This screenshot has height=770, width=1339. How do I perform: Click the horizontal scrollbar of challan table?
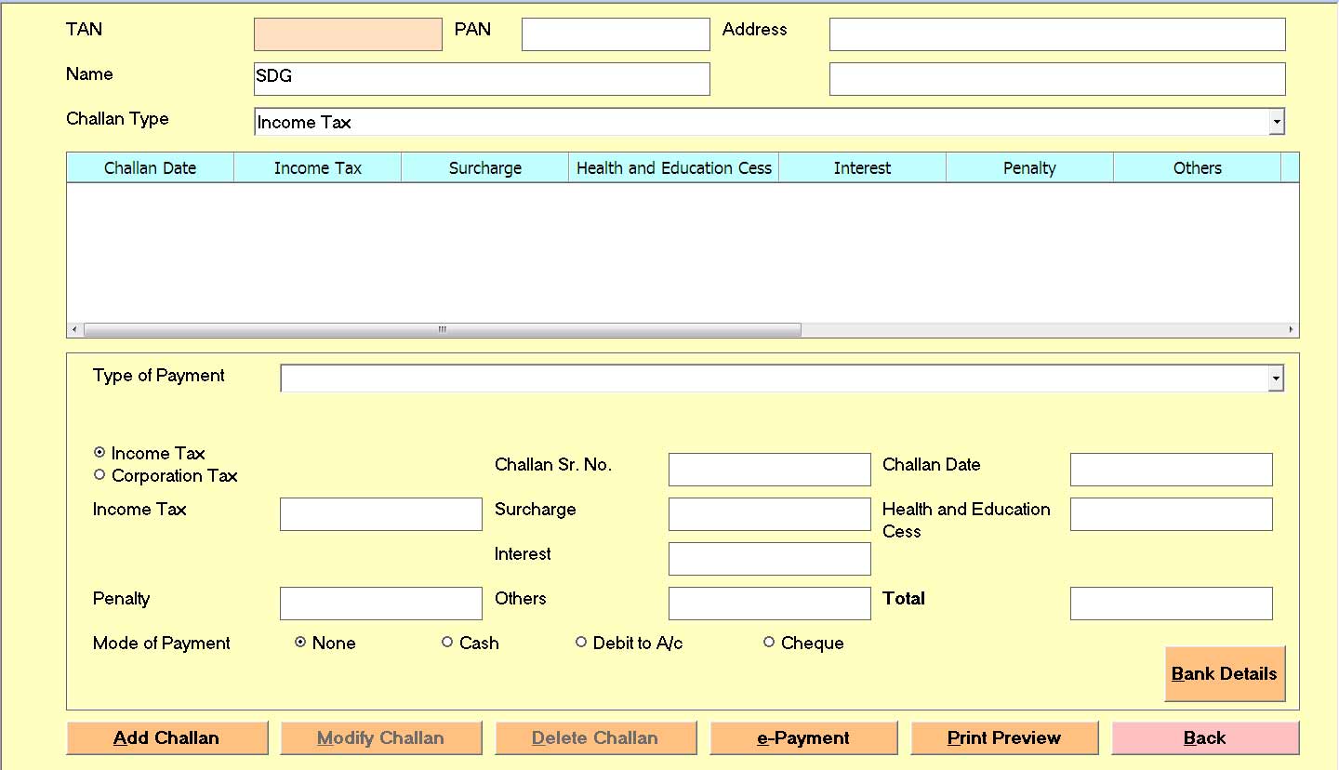pyautogui.click(x=442, y=329)
